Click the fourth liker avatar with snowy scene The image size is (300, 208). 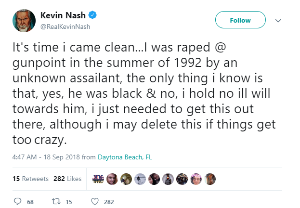click(140, 179)
